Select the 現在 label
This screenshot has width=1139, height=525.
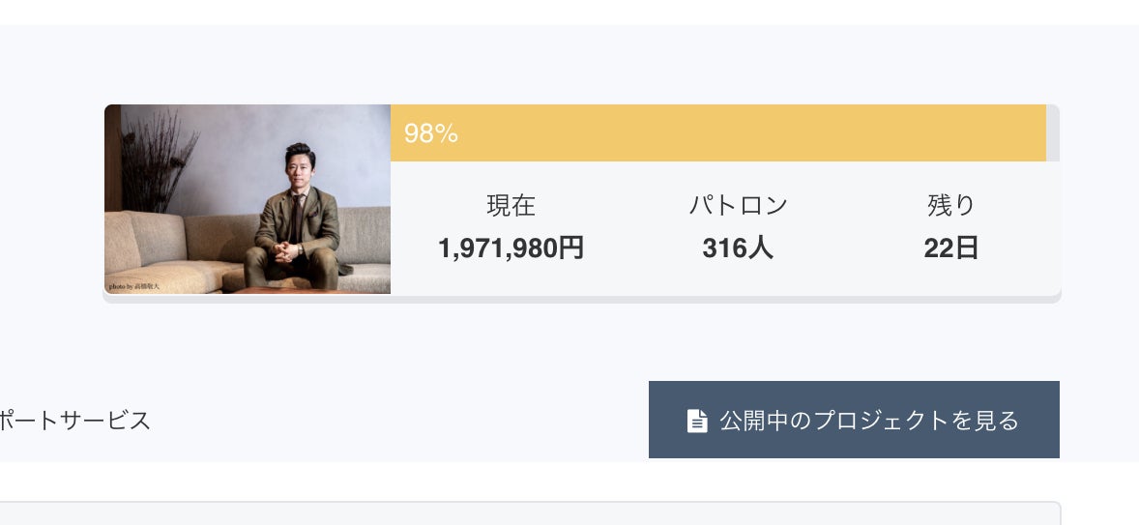[x=511, y=205]
